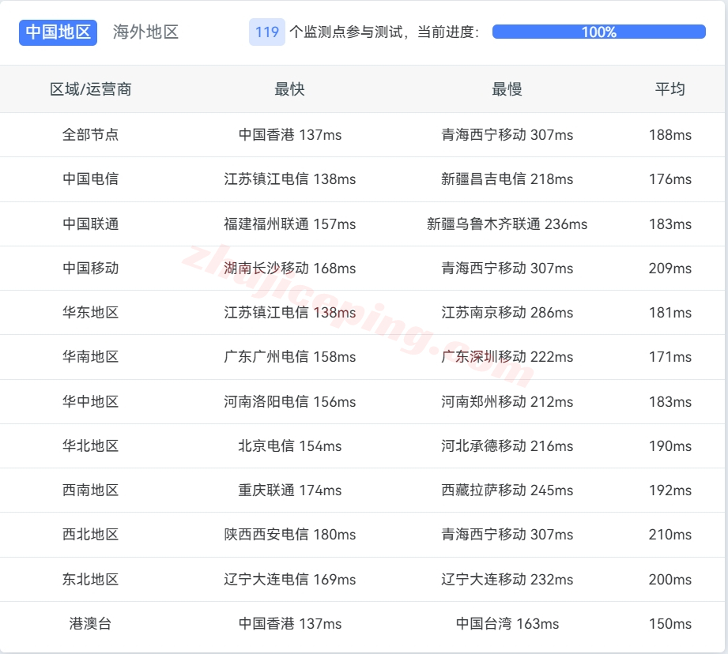
Task: Click 青海西宁移动 307ms in 全部节点 row
Action: tap(507, 134)
